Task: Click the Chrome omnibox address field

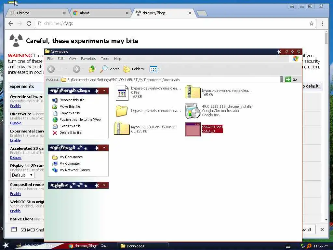Action: (x=175, y=23)
